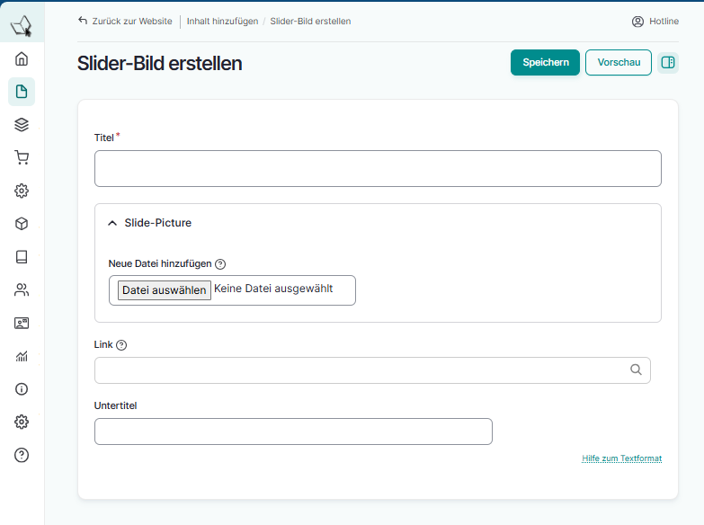Select the document content icon in sidebar
The width and height of the screenshot is (704, 525).
(22, 92)
